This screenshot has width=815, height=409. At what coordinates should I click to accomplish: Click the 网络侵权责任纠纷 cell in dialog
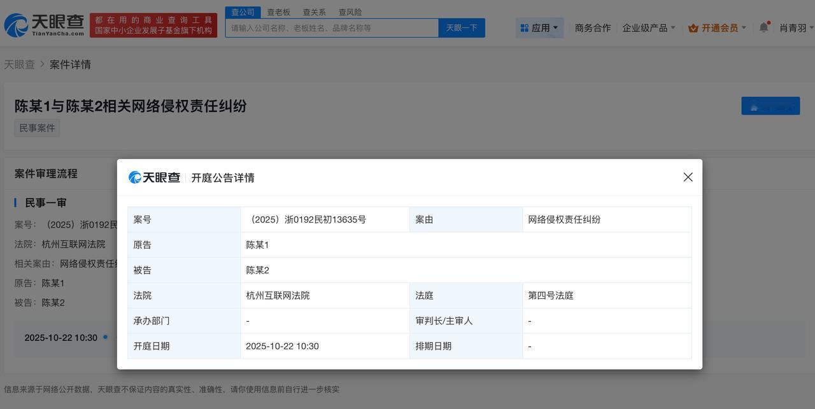point(607,219)
